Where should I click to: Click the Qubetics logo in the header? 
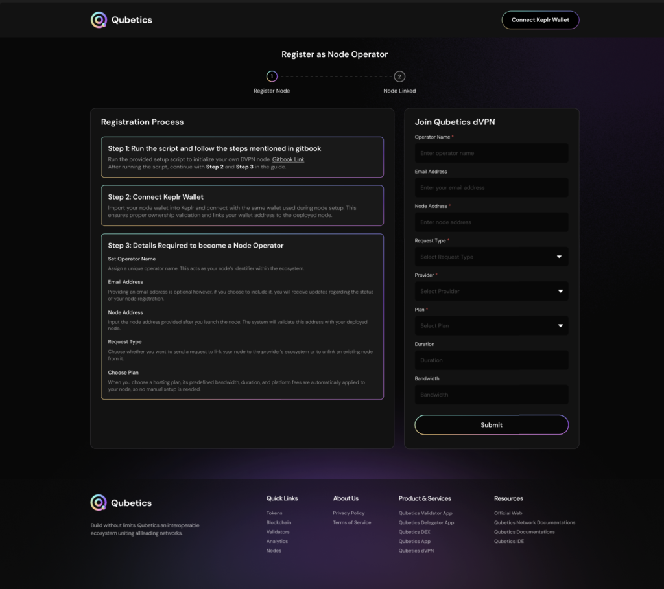click(121, 19)
